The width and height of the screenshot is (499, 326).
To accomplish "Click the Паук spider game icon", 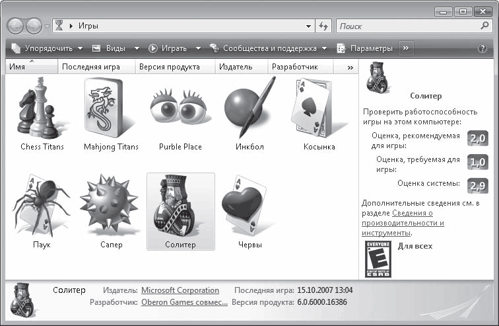I will (x=41, y=205).
